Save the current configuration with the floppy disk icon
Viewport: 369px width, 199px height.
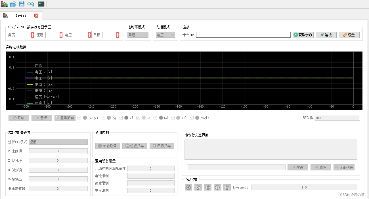(x=22, y=4)
